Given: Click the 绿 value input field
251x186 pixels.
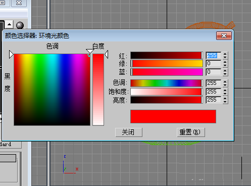Looking at the screenshot, I should coord(213,64).
